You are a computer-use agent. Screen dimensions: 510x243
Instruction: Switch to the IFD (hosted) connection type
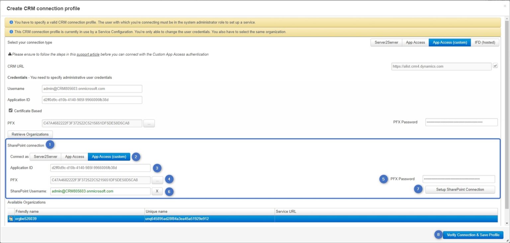pos(485,42)
